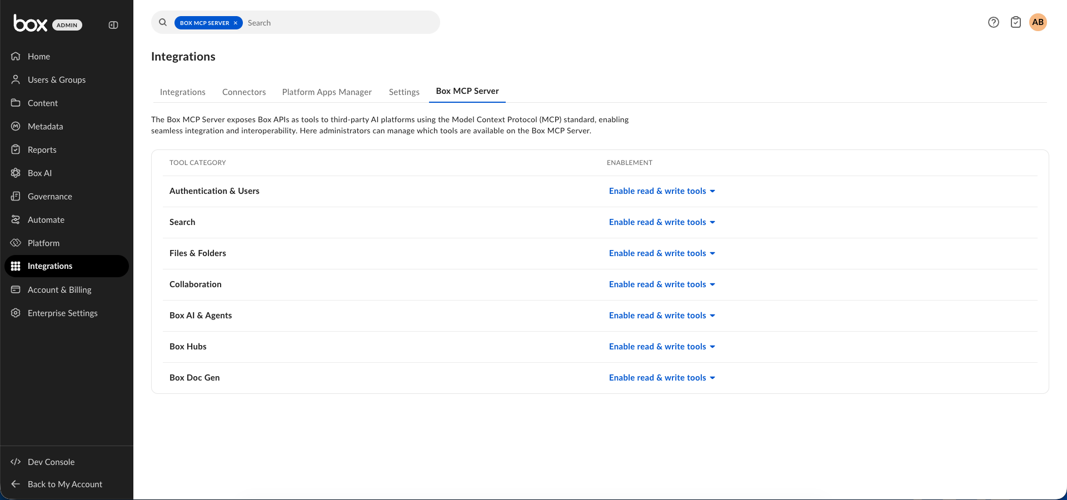Click the Back to My Account arrow icon
Viewport: 1067px width, 500px height.
pos(16,484)
